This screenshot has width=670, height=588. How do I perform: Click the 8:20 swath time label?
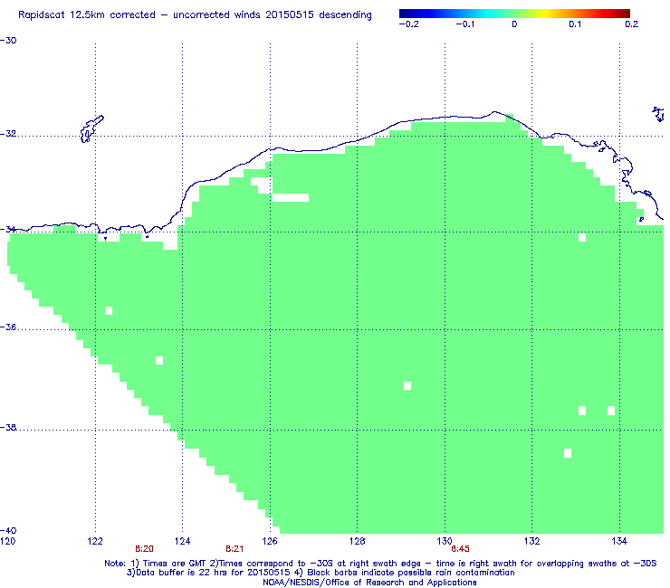click(x=145, y=549)
